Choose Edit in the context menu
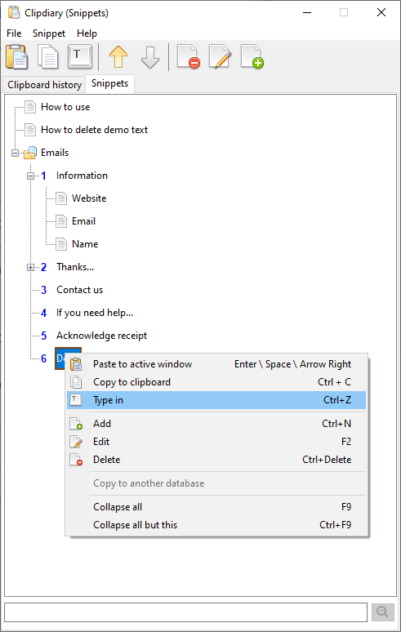Viewport: 401px width, 632px height. pyautogui.click(x=216, y=442)
